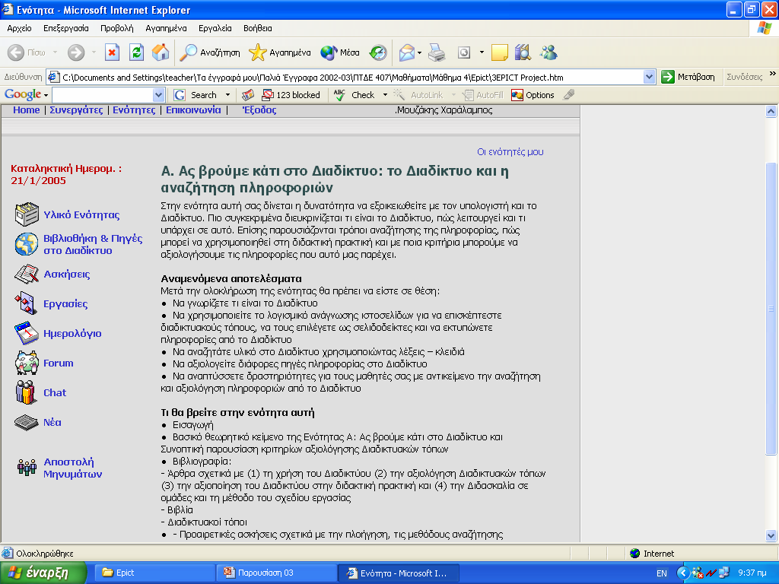The image size is (779, 584).
Task: Open Favorites (Αγαπημένα) star button
Action: 280,52
